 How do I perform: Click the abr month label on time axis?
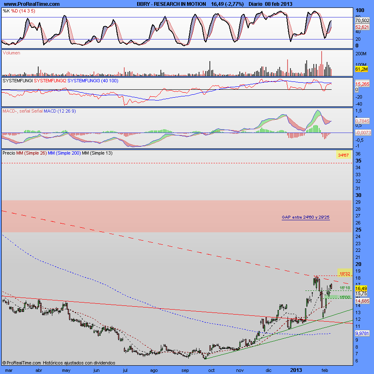click(39, 370)
